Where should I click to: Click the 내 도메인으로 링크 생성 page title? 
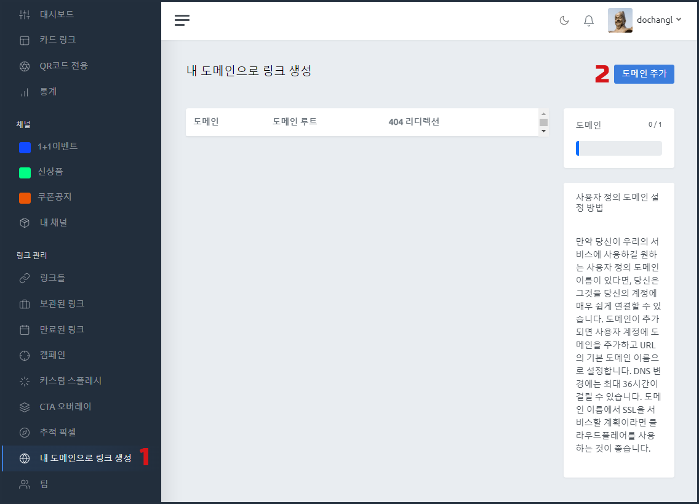[x=249, y=71]
